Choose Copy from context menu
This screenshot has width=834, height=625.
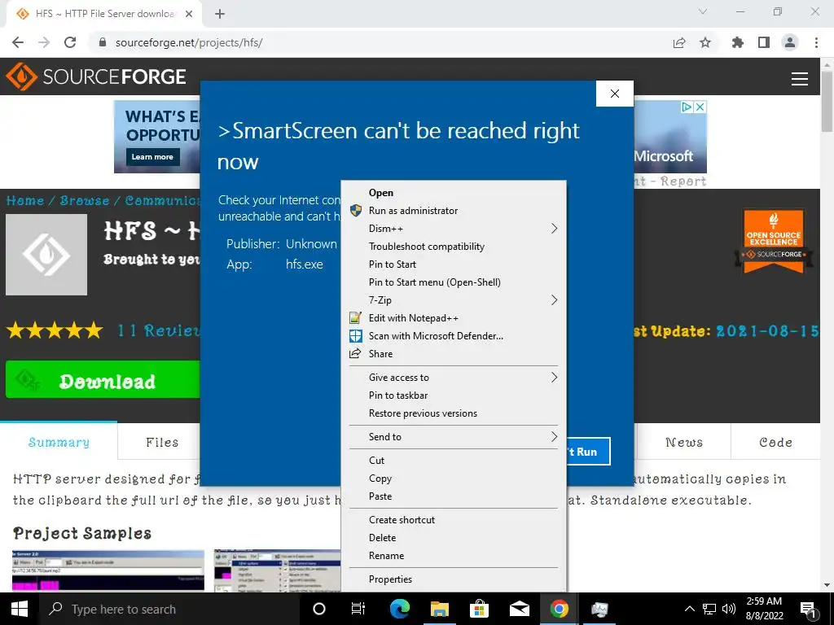454,479
